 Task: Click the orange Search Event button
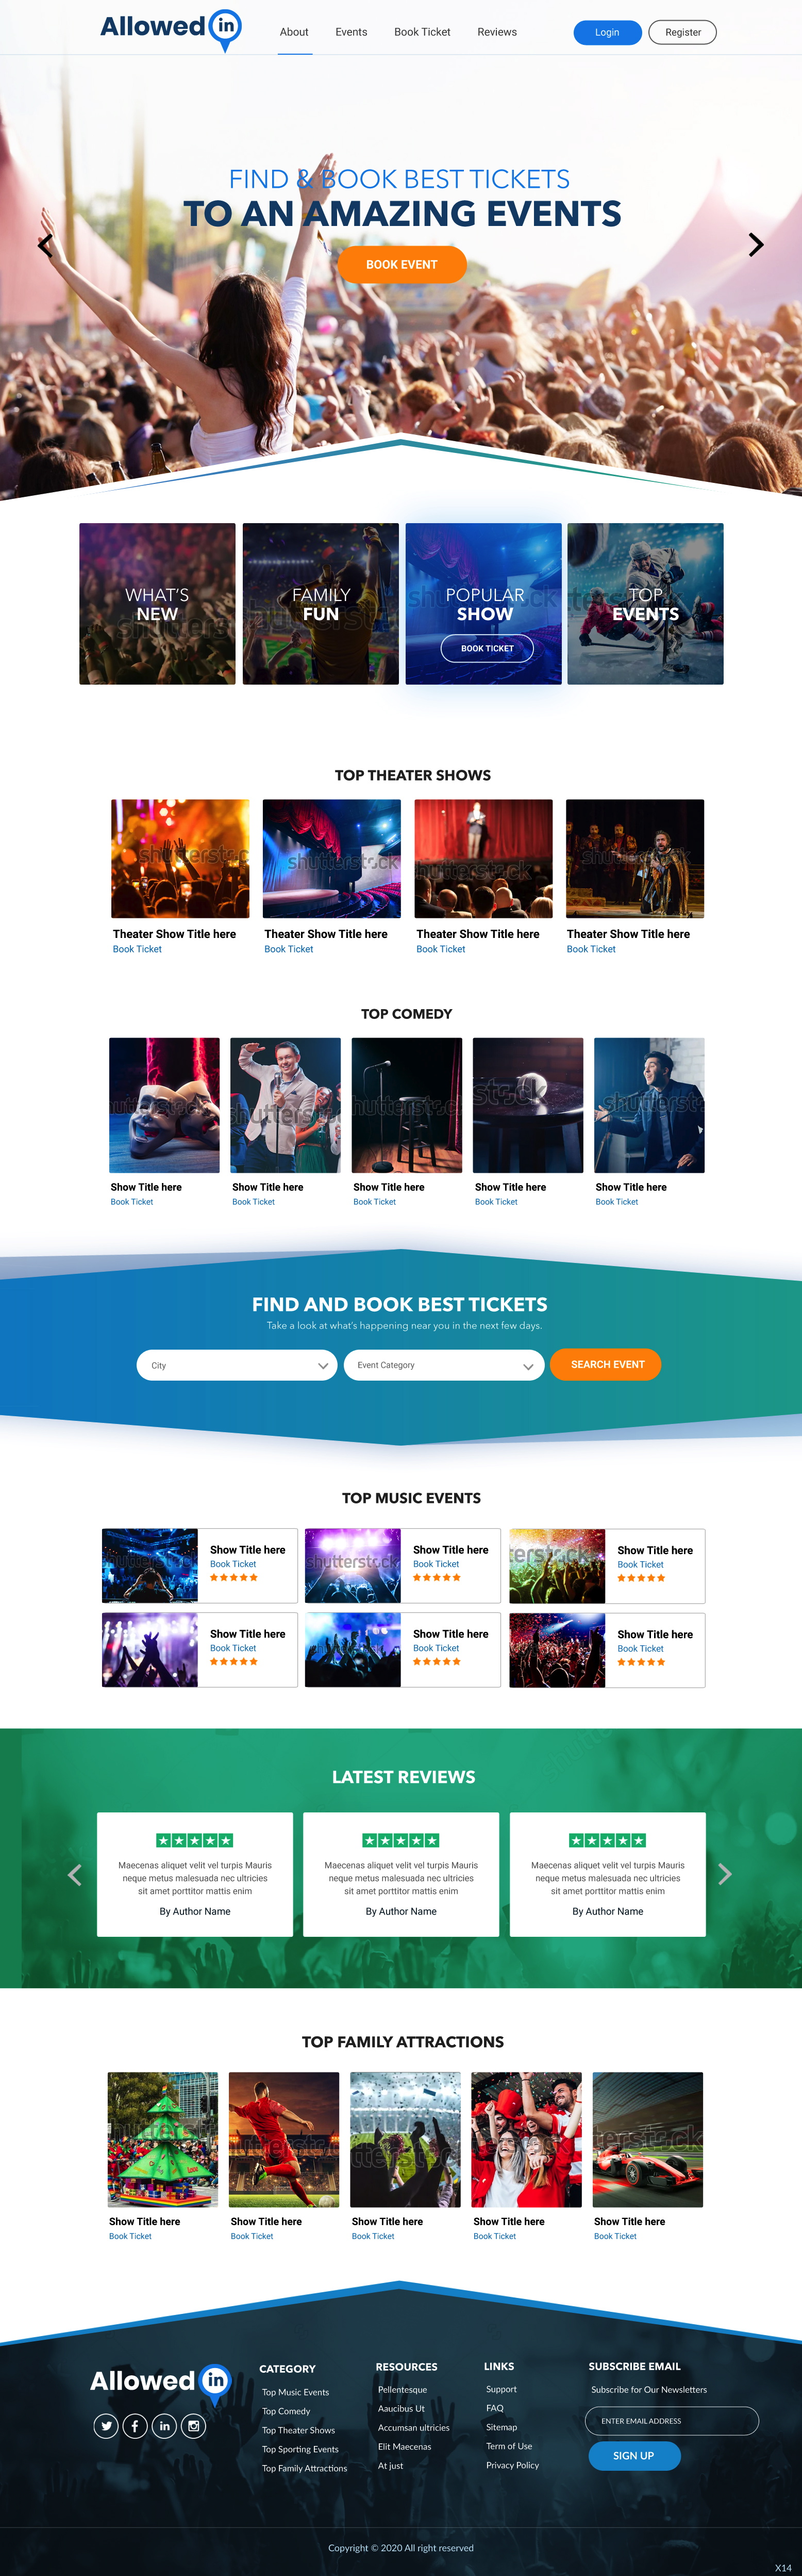(x=606, y=1364)
